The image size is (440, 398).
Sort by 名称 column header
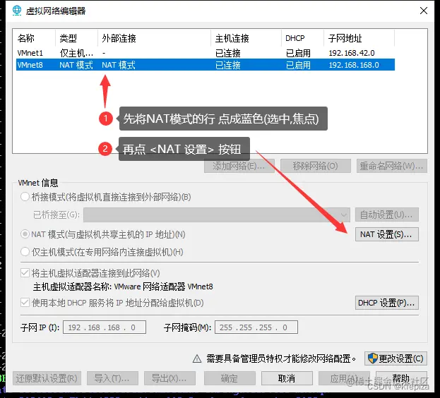(35, 38)
